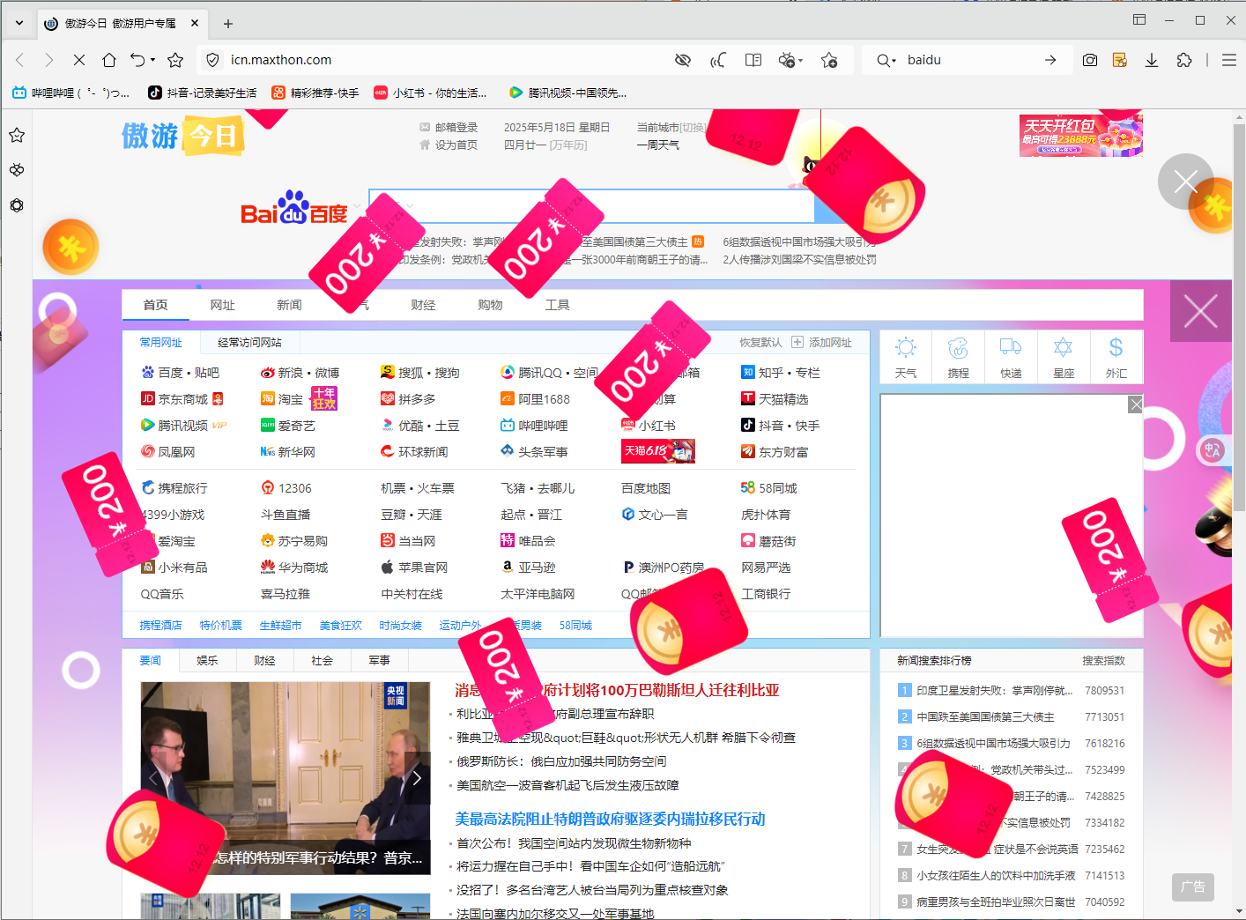The image size is (1246, 920).
Task: Open reader mode book icon
Action: tap(753, 60)
